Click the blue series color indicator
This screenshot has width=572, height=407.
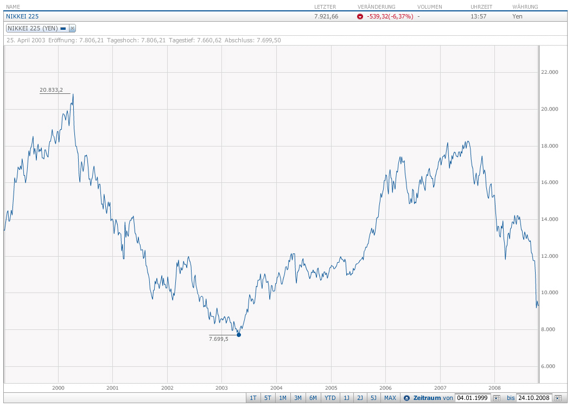63,28
